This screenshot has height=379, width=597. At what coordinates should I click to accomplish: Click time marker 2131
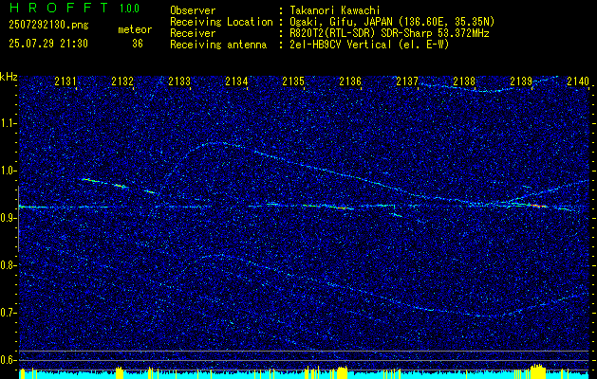pos(65,81)
